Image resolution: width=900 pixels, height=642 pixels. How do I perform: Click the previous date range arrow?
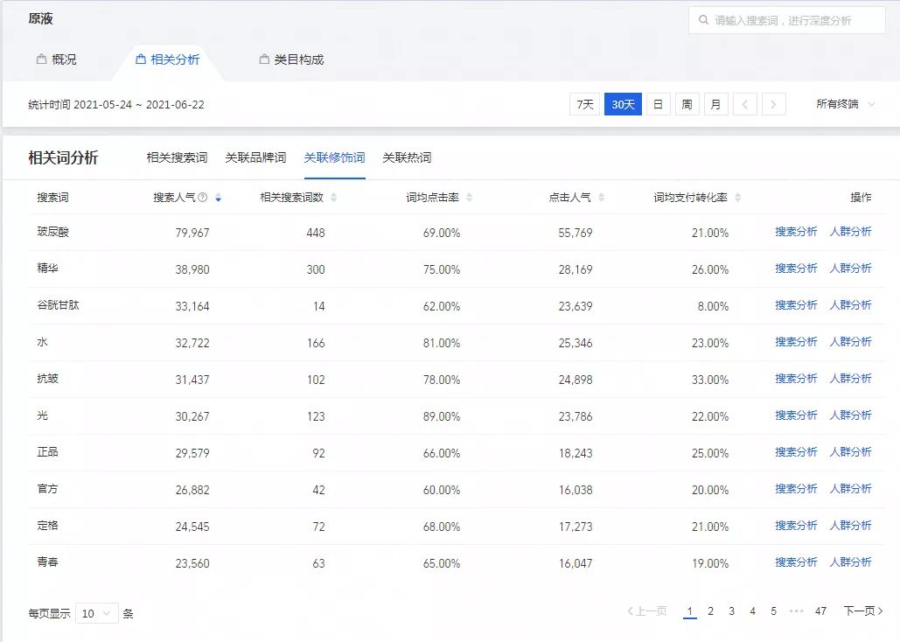744,103
